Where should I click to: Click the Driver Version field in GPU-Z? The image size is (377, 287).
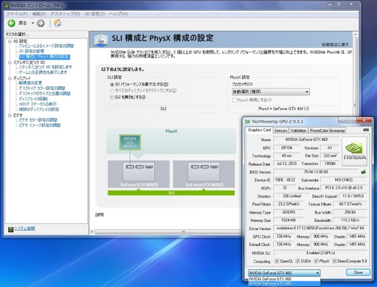coord(320,228)
